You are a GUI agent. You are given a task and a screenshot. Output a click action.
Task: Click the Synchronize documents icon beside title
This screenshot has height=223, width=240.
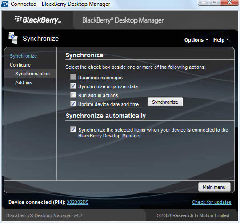coord(13,38)
